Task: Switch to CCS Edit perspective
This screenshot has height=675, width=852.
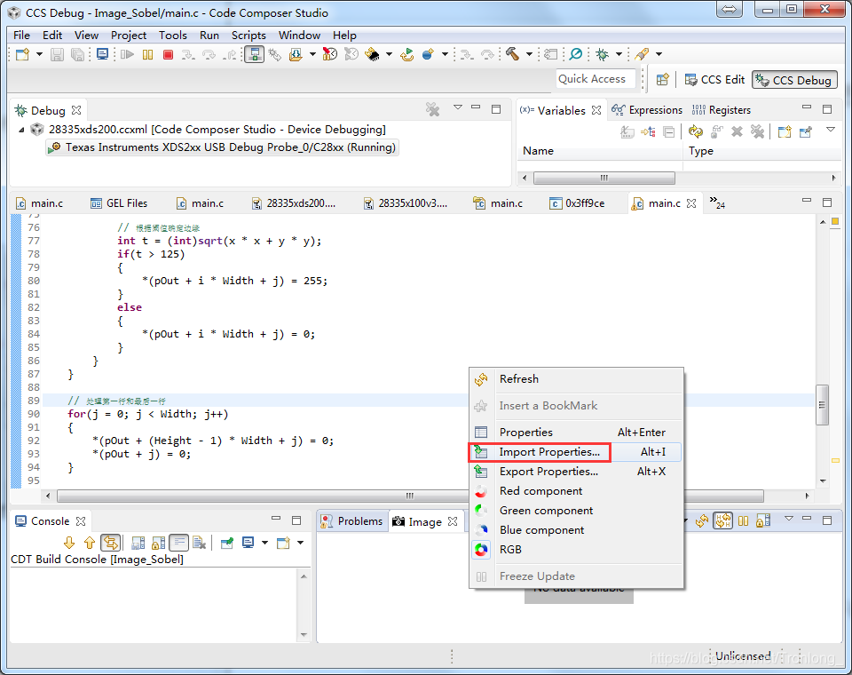Action: tap(714, 79)
